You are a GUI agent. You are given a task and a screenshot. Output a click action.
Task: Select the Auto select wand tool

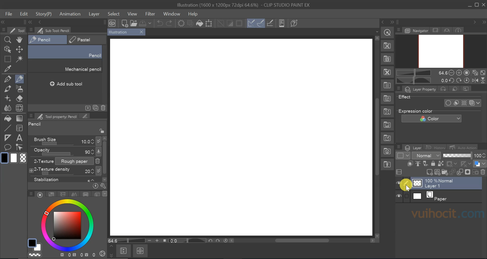(x=20, y=59)
